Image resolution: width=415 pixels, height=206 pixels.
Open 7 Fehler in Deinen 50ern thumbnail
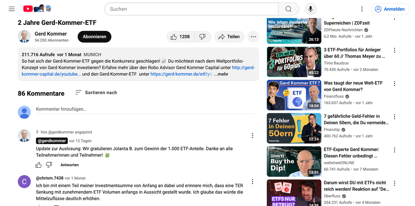click(294, 128)
